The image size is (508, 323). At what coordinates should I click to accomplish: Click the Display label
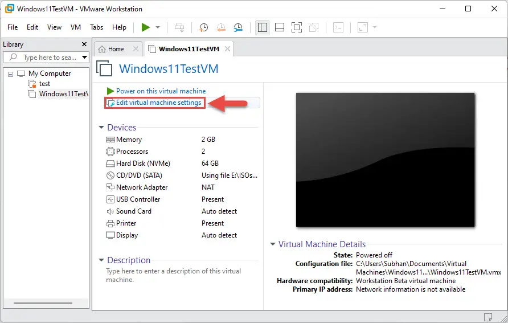[126, 235]
